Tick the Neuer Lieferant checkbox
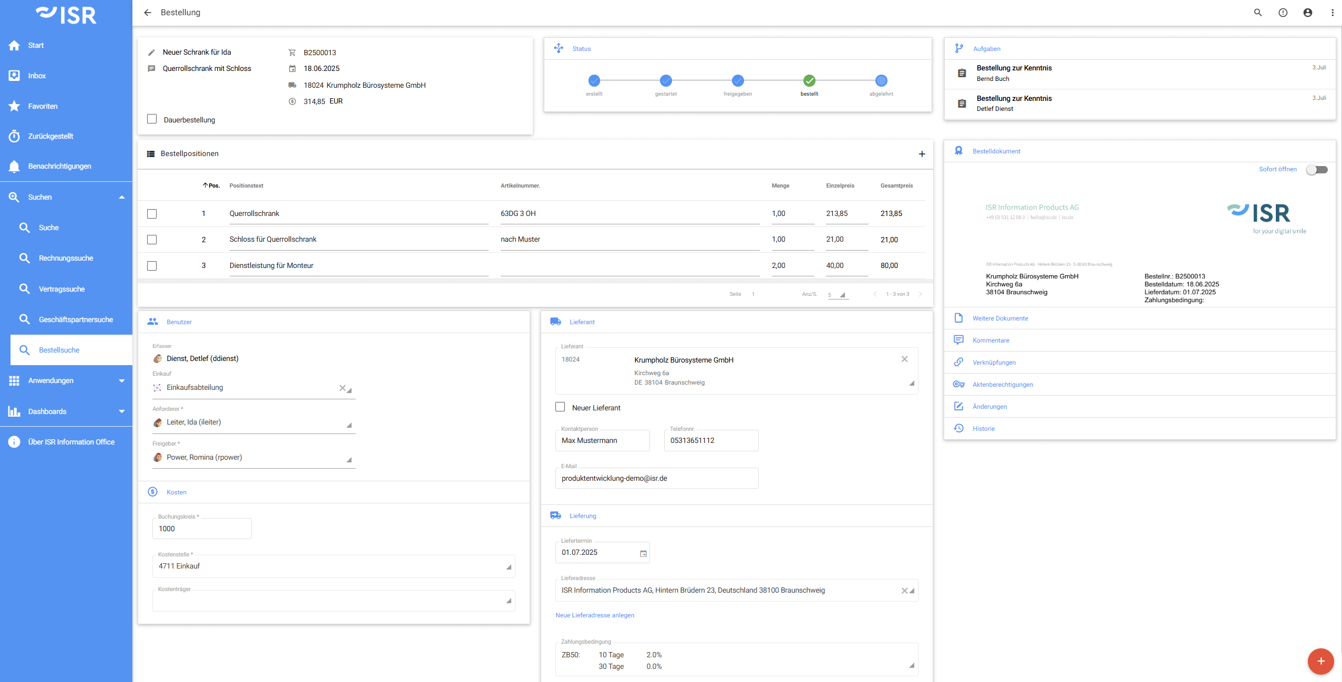This screenshot has width=1342, height=682. [560, 407]
